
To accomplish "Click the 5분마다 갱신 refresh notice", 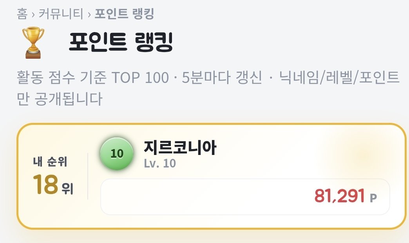I will tap(222, 77).
